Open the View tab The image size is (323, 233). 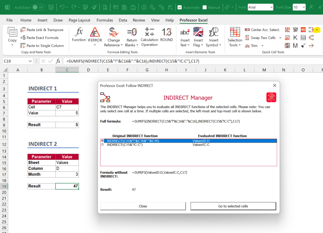coord(155,20)
